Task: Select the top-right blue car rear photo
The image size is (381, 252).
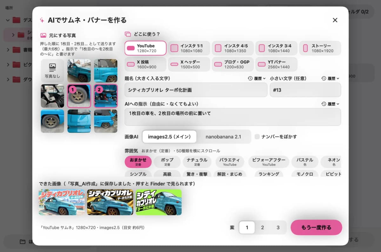Action: click(106, 71)
